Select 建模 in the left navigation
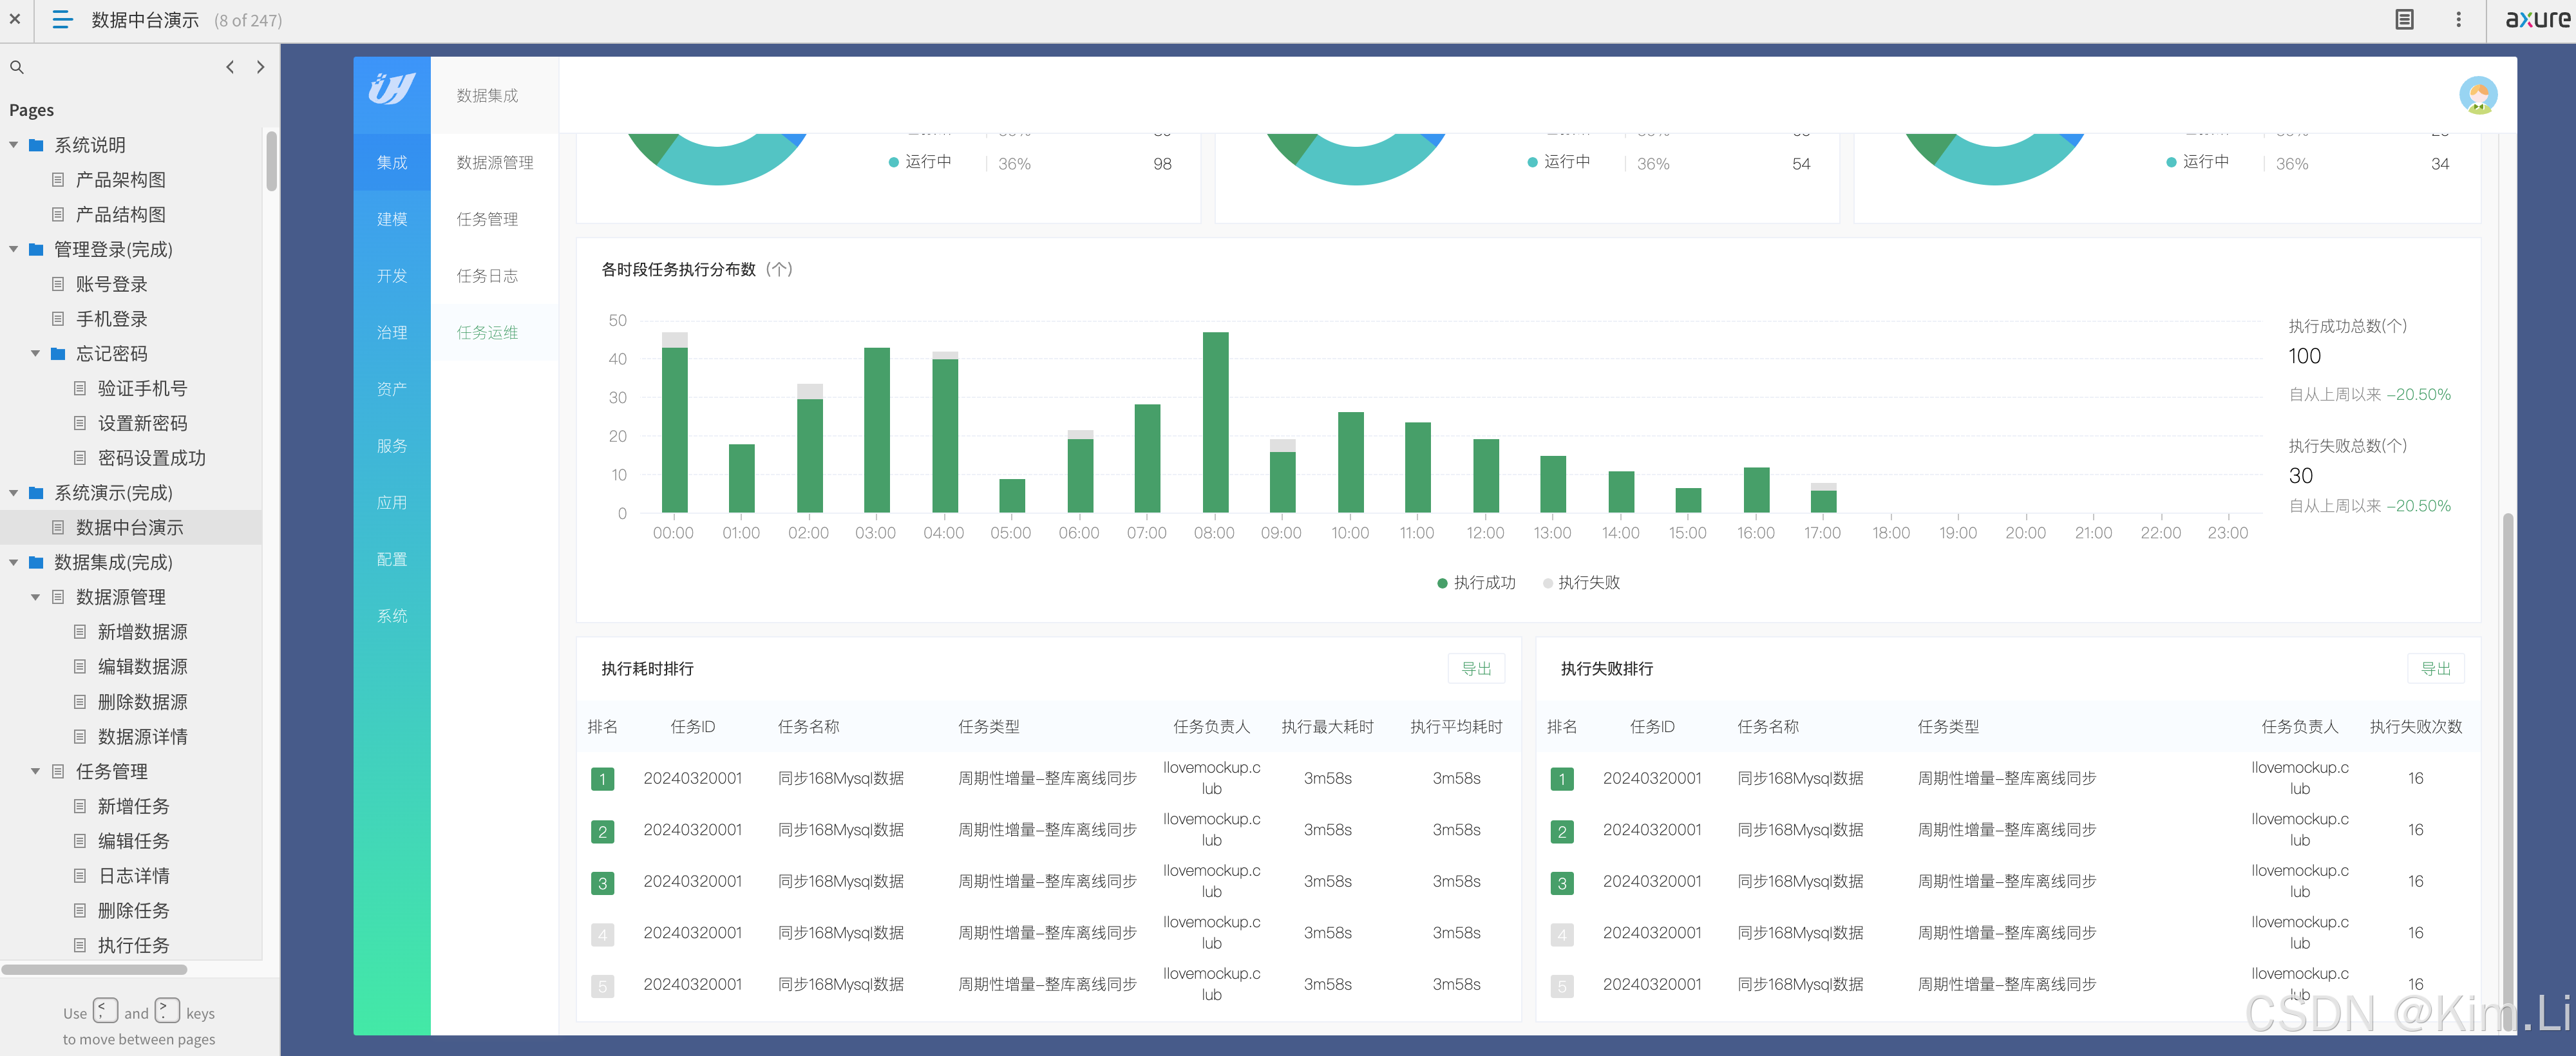Screen dimensions: 2576x1056 click(392, 219)
